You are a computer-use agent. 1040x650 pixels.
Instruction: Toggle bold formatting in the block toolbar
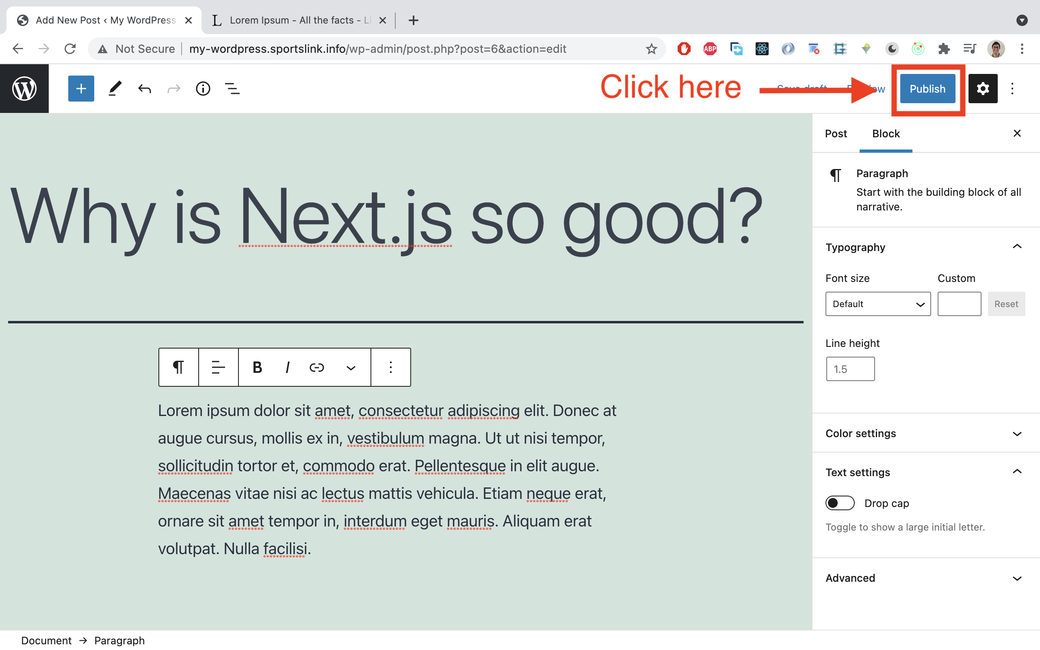pos(257,367)
